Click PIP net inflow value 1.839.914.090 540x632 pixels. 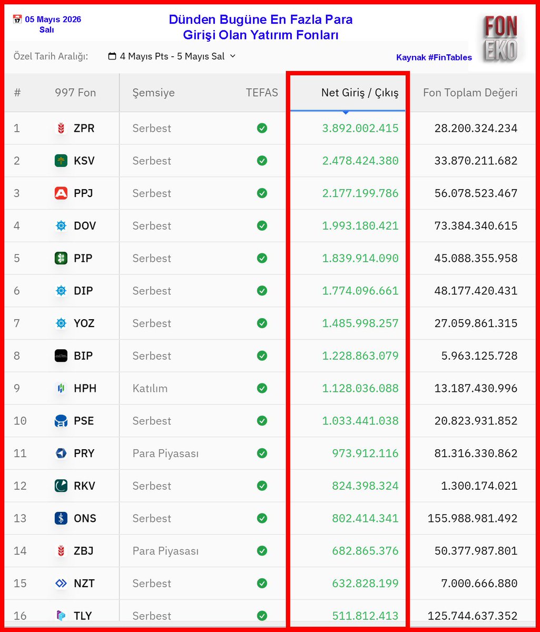(360, 258)
